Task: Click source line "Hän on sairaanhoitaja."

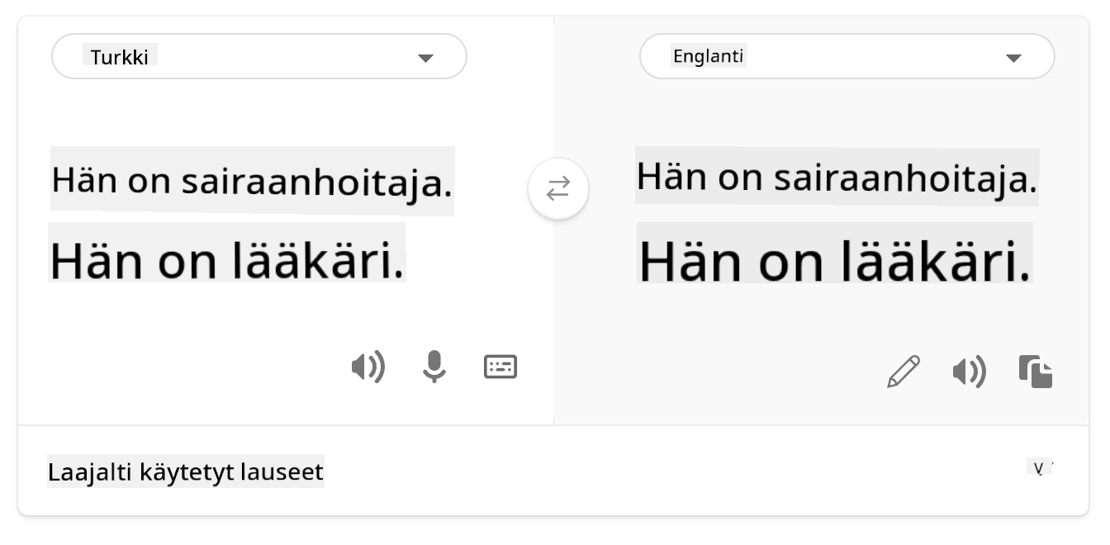Action: [x=252, y=182]
